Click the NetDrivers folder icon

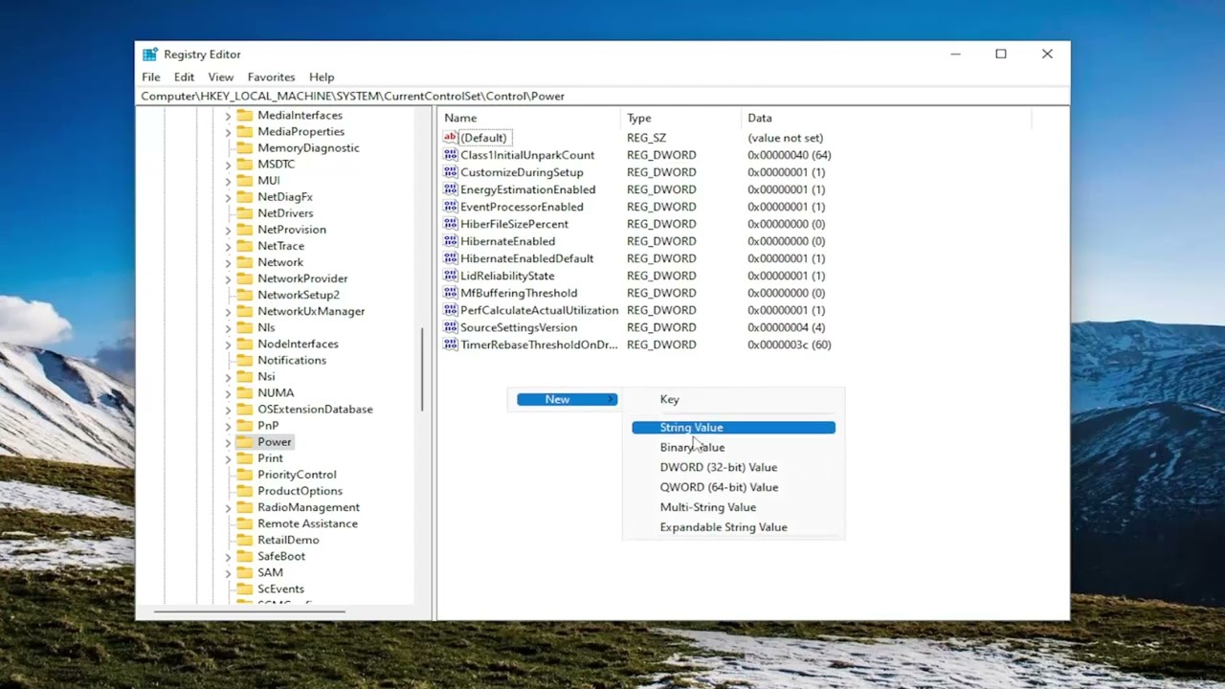(x=244, y=212)
